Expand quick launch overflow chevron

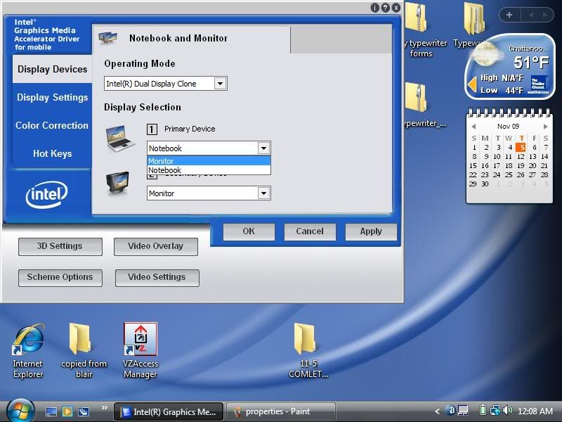point(104,407)
